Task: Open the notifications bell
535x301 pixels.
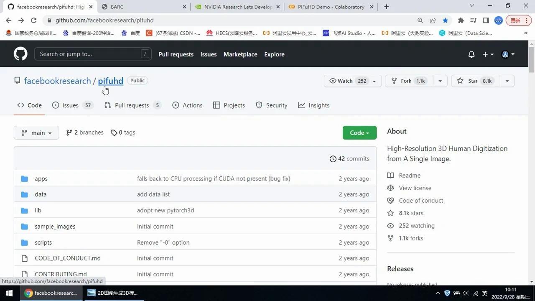Action: point(471,54)
